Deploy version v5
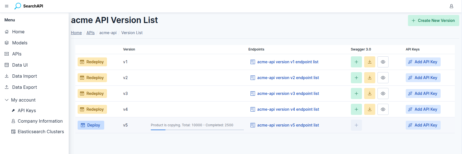Viewport: 462px width, 154px height. (91, 125)
